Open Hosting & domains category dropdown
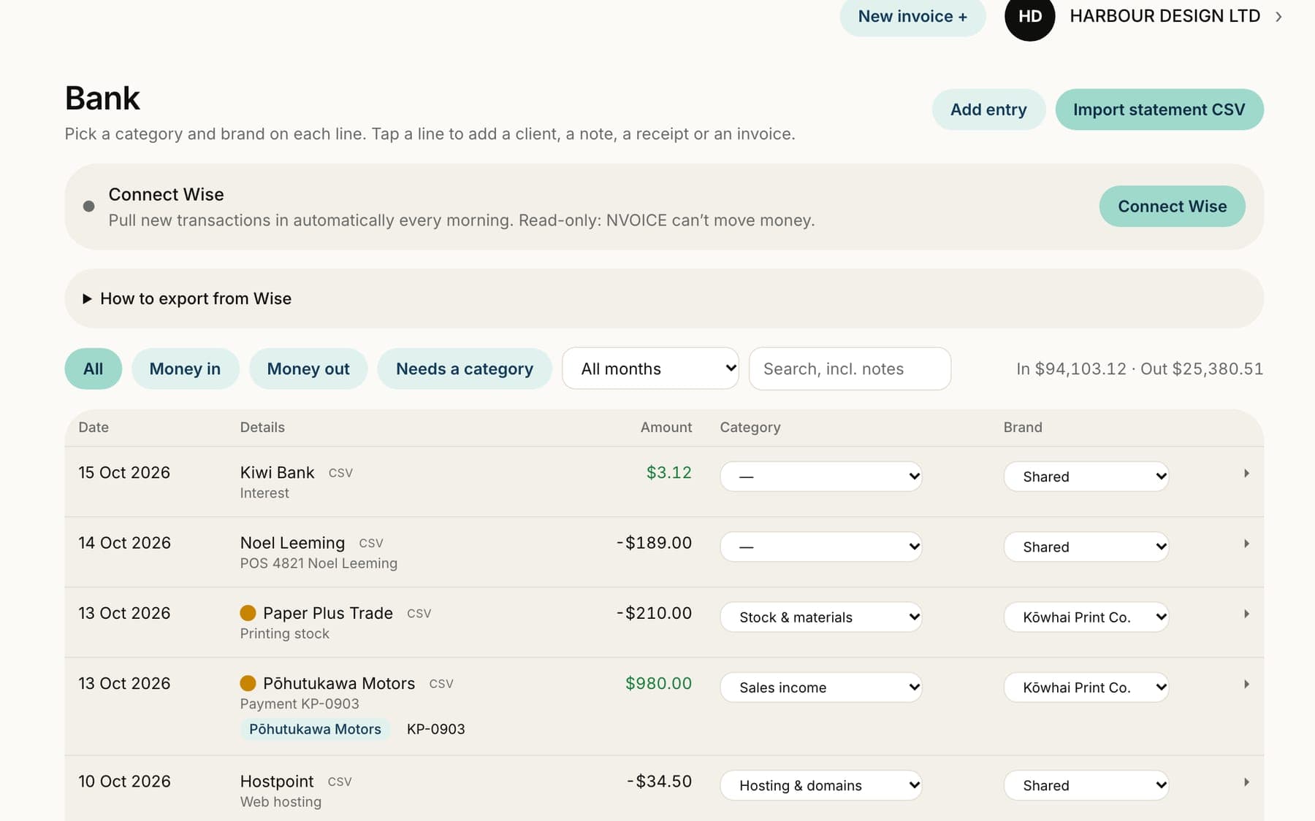Image resolution: width=1315 pixels, height=821 pixels. click(x=821, y=785)
